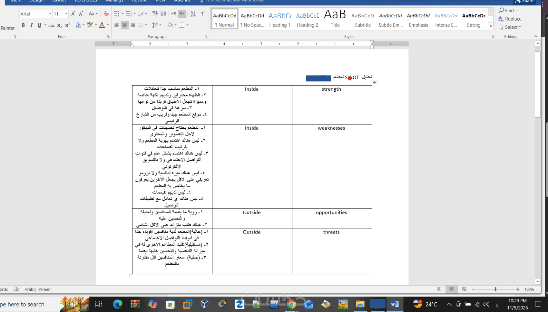Zoom in using the plus button

point(518,289)
